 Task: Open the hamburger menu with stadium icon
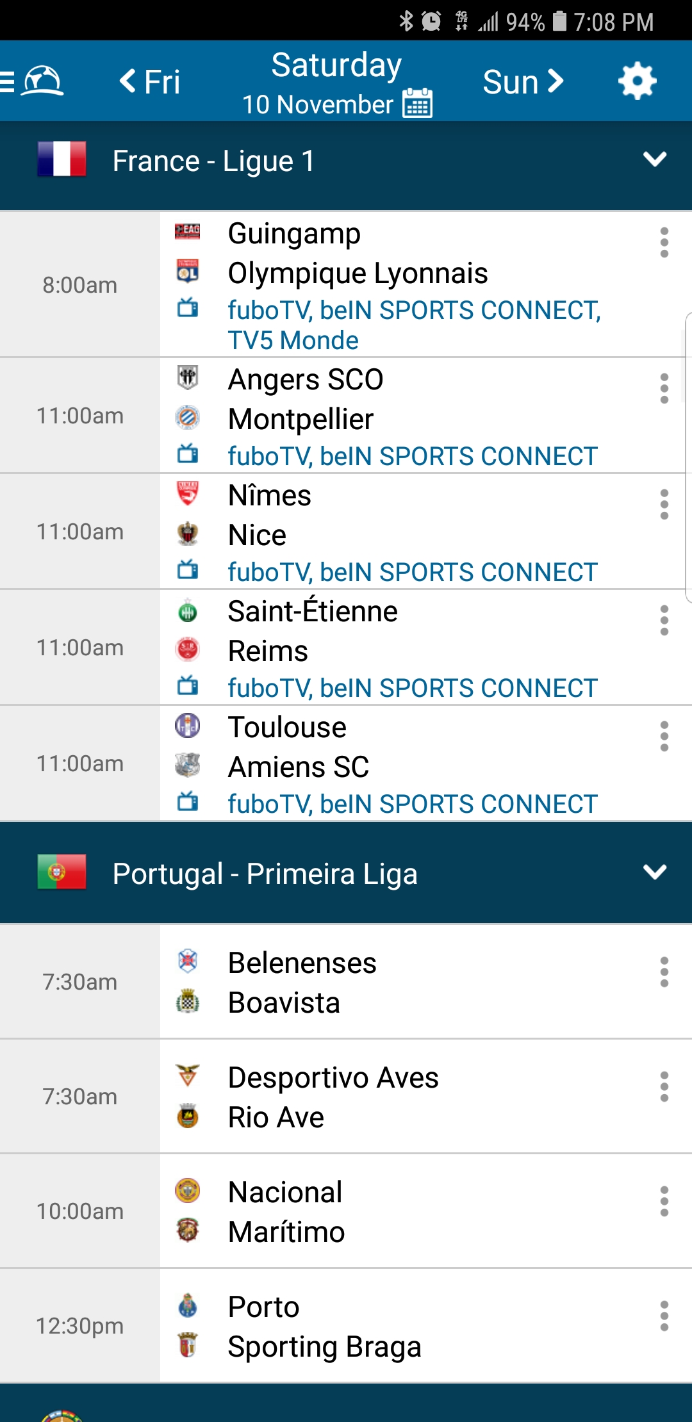coord(32,81)
